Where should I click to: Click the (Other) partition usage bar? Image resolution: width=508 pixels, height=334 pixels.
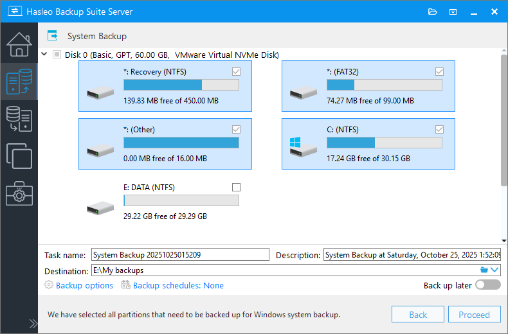181,143
